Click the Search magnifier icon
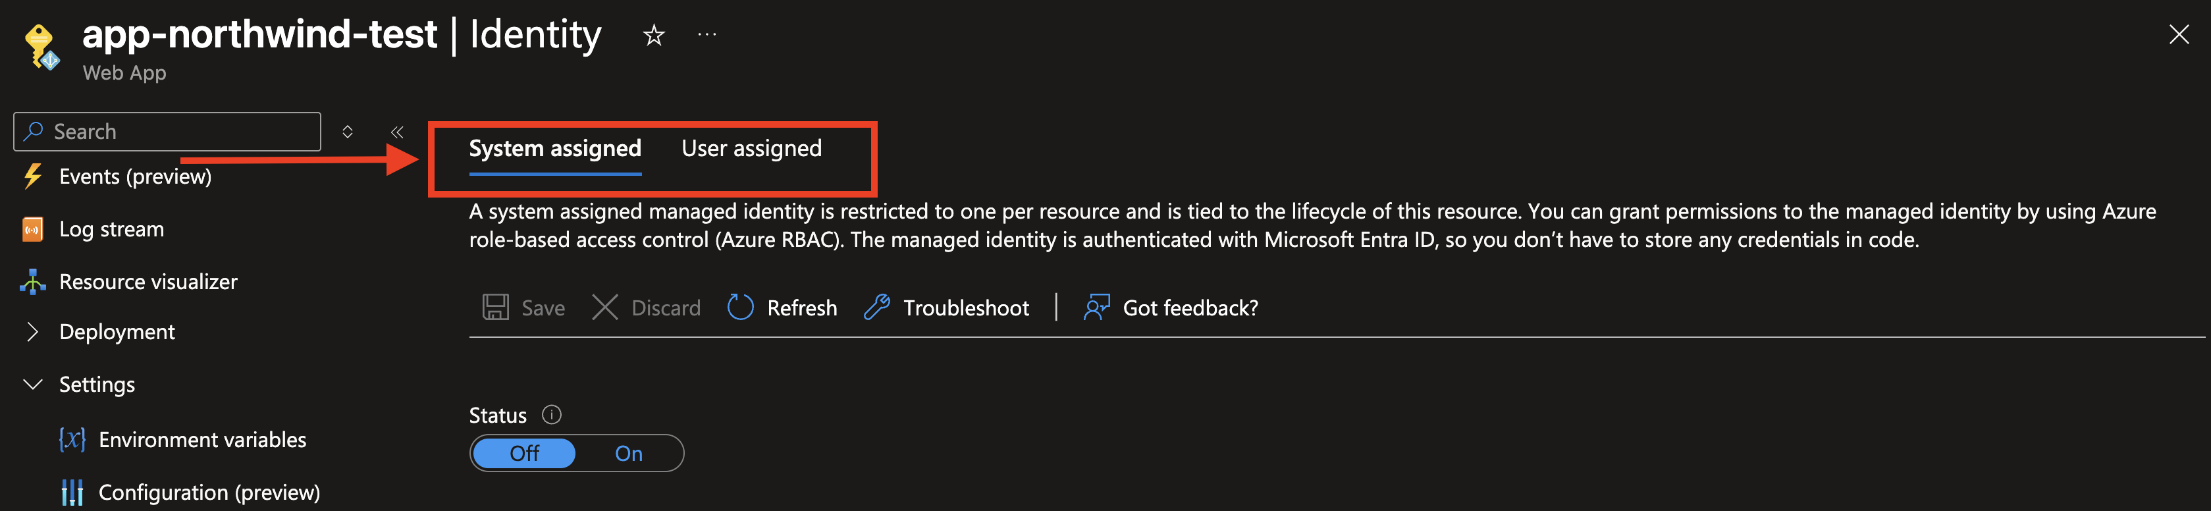The image size is (2211, 511). [34, 132]
